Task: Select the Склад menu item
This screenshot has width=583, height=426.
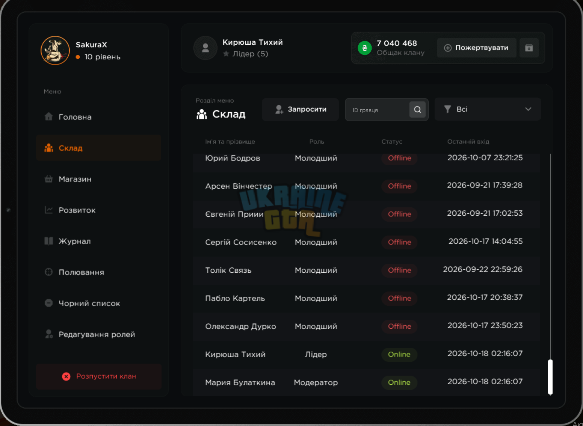Action: click(x=98, y=148)
